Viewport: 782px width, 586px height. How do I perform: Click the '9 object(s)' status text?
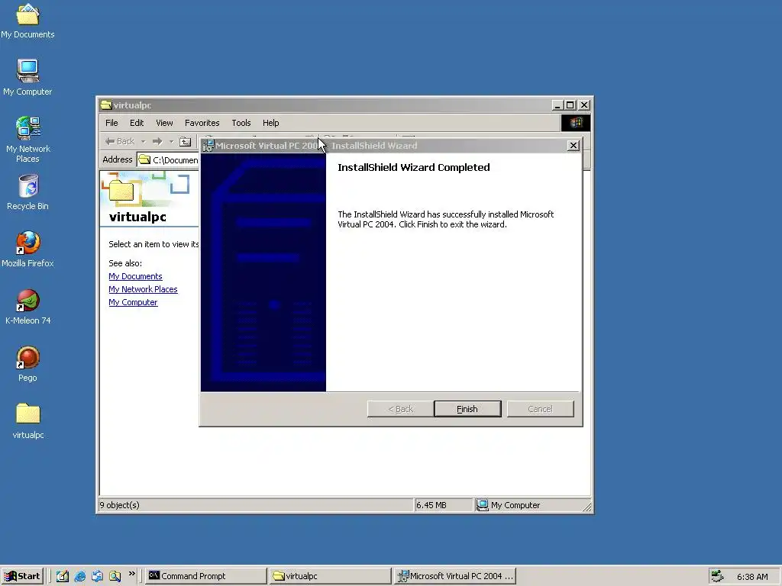(120, 505)
